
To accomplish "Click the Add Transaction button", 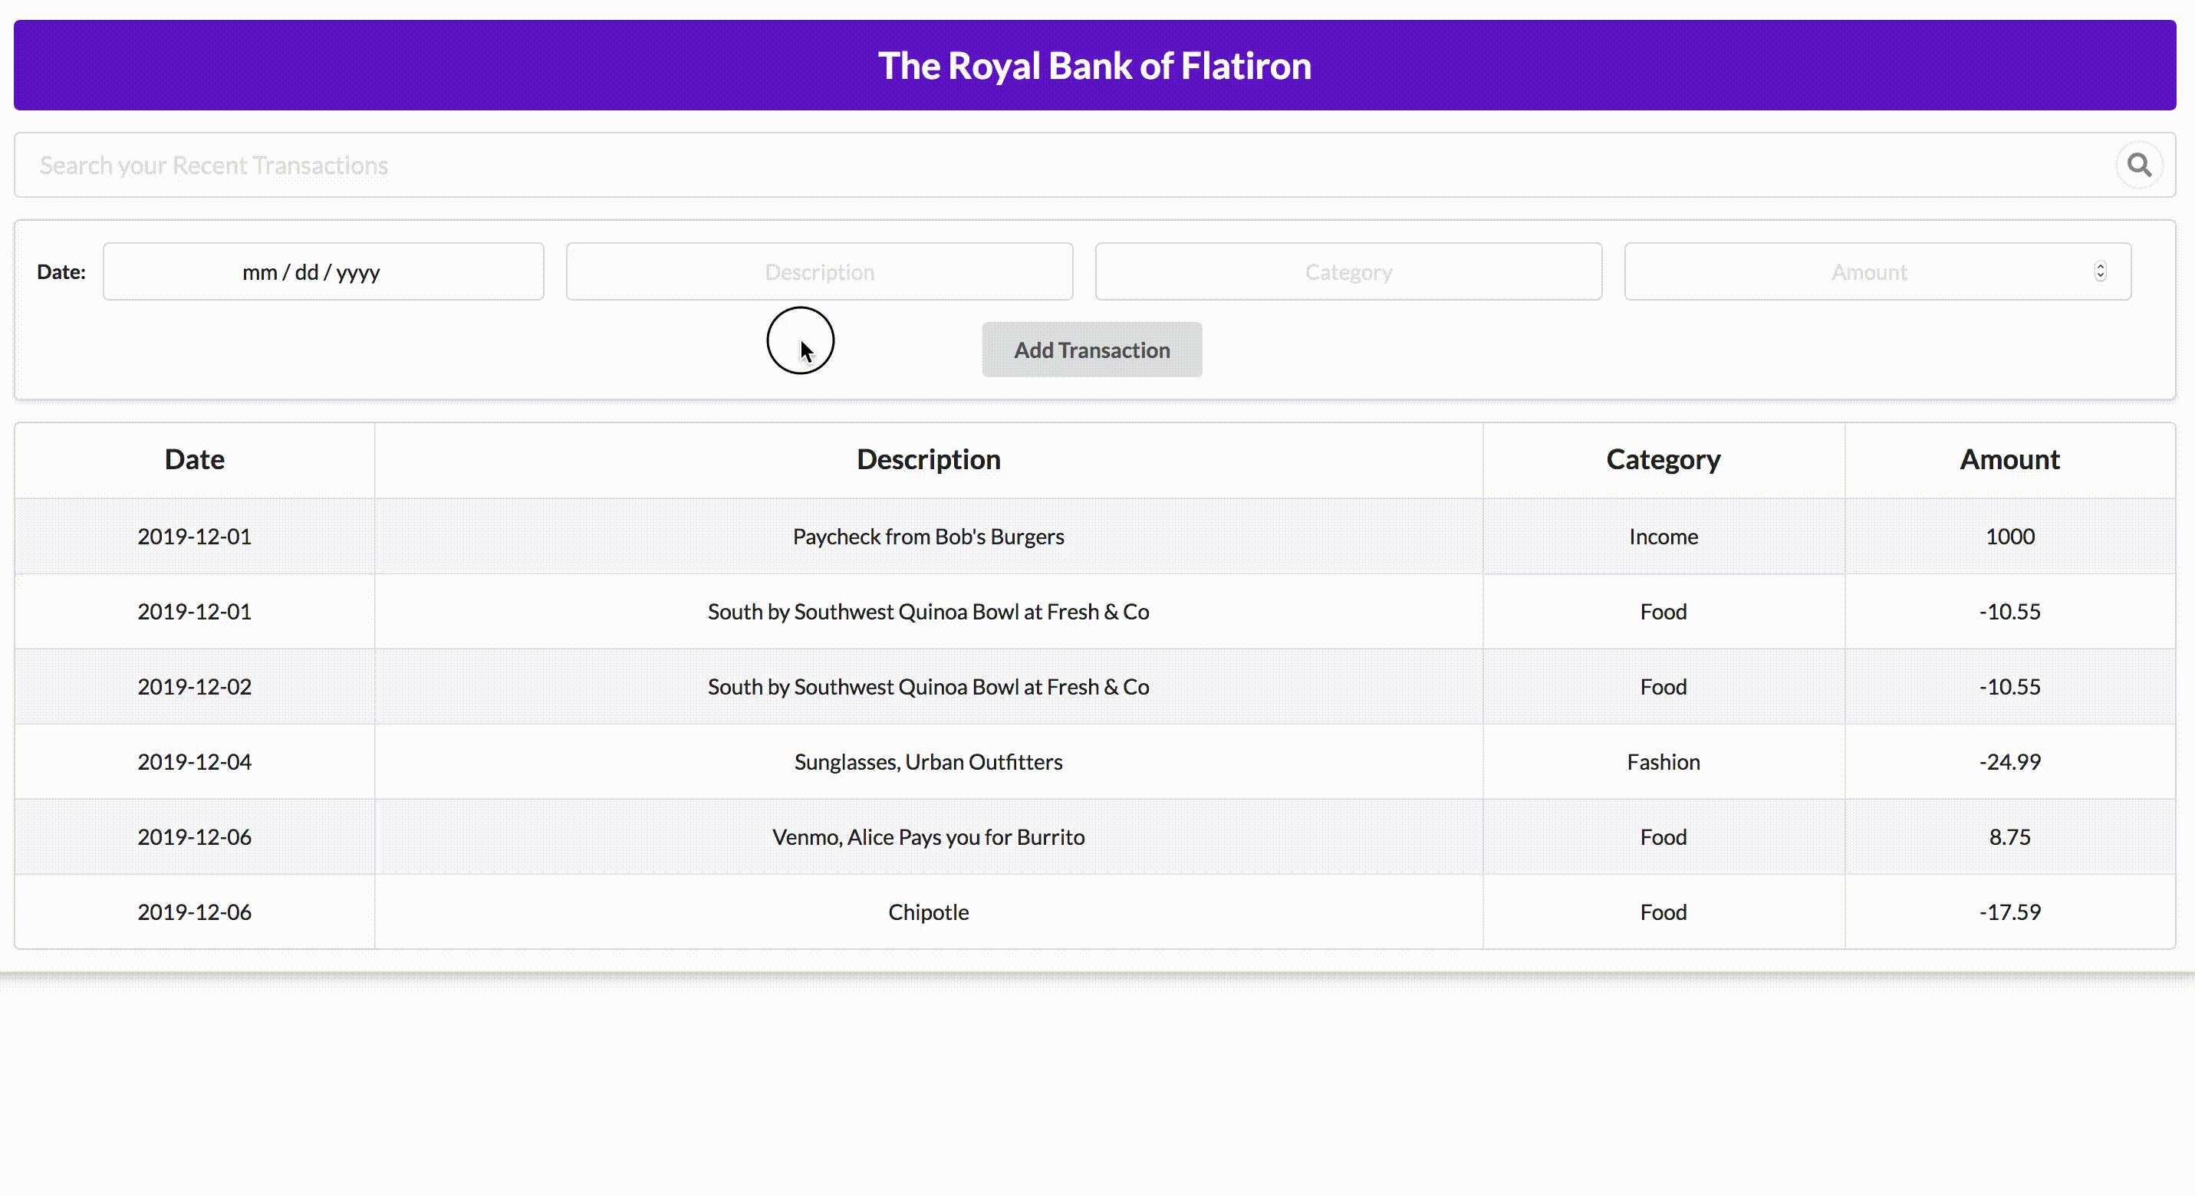I will point(1091,350).
